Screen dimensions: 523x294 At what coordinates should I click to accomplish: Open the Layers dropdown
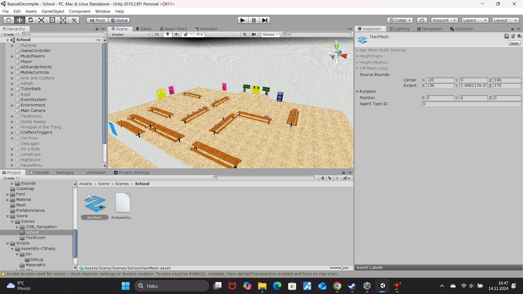coord(475,20)
